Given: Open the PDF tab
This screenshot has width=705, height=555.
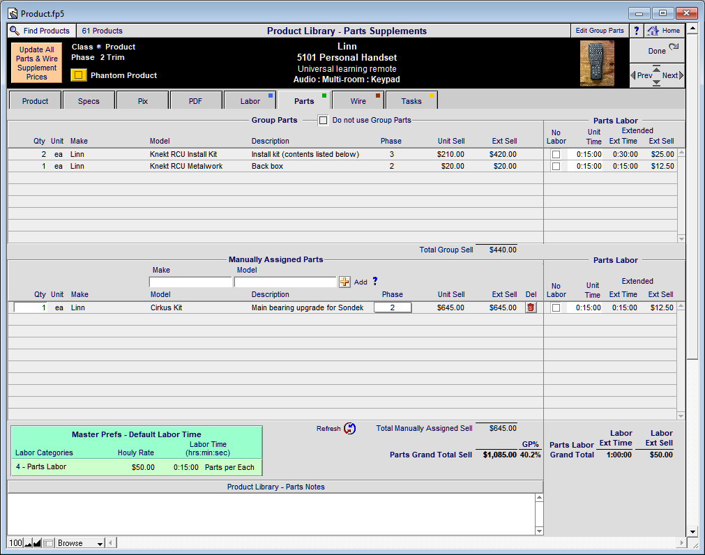Looking at the screenshot, I should pos(195,100).
